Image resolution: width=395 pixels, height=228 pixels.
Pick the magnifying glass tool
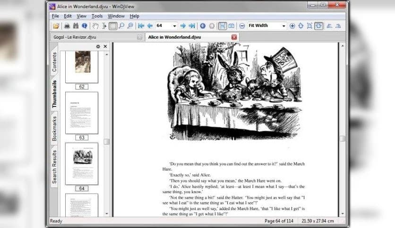pyautogui.click(x=121, y=26)
